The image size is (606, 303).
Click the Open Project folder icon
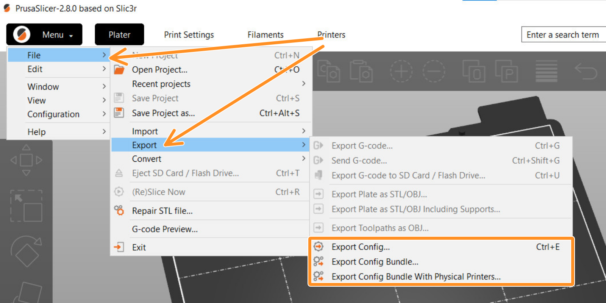point(119,70)
